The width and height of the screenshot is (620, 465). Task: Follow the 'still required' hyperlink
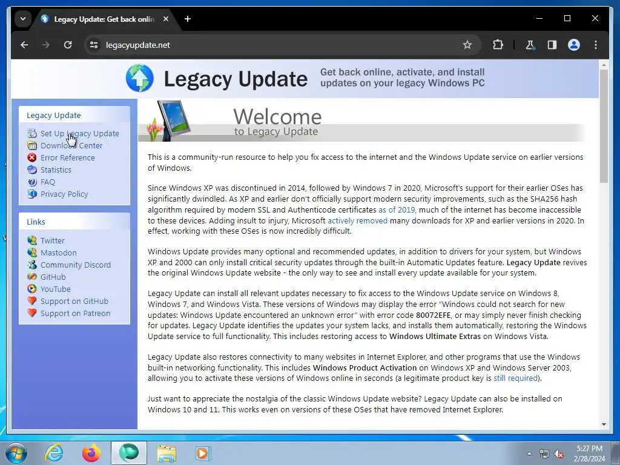(x=516, y=378)
